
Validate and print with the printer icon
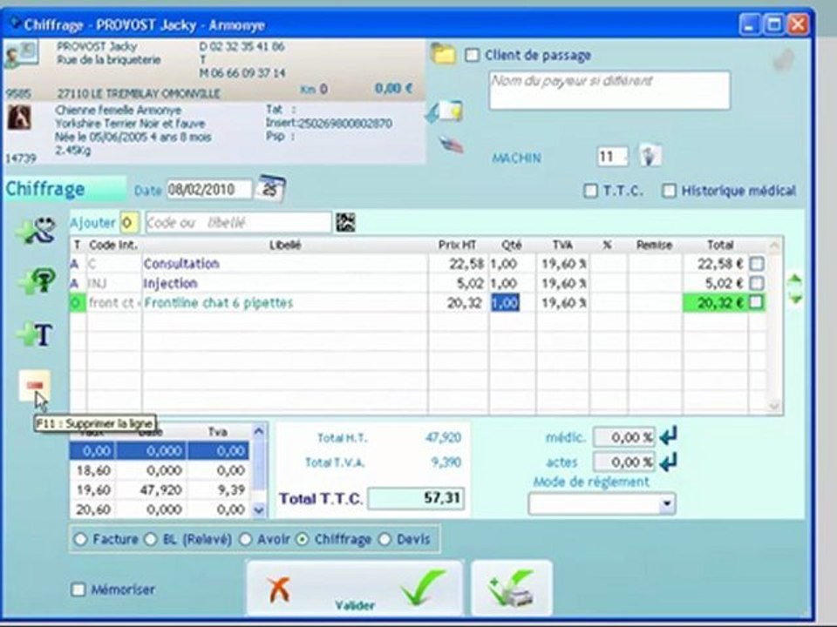512,589
